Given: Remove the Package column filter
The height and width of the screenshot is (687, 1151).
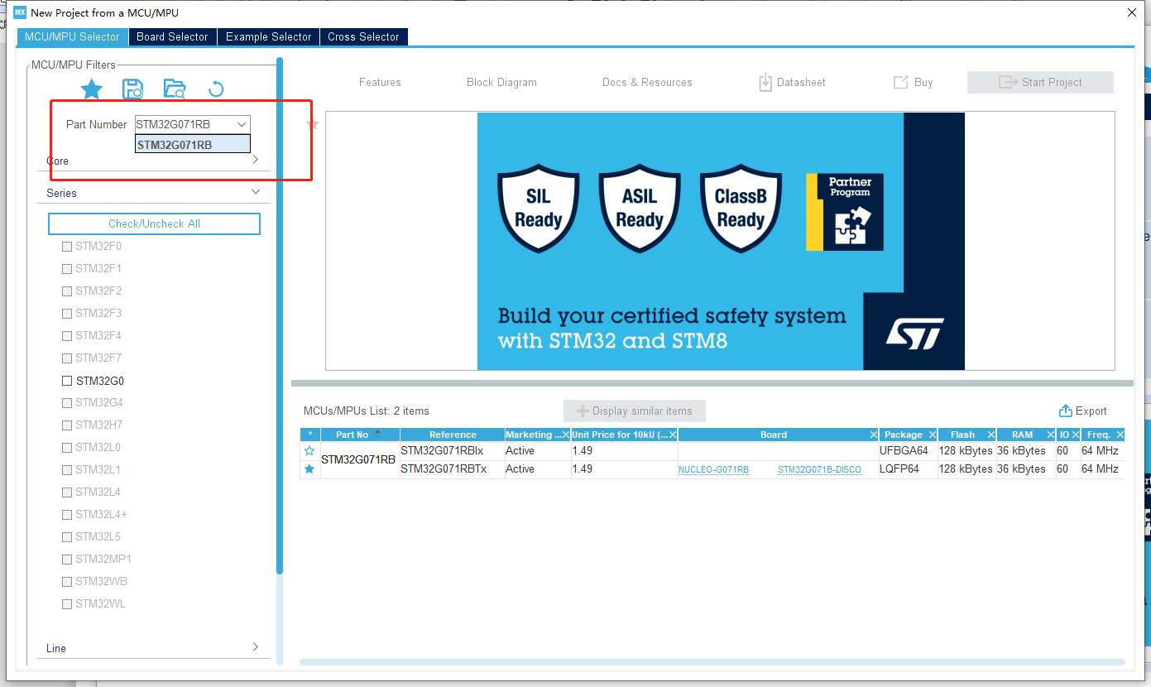Looking at the screenshot, I should (x=933, y=434).
